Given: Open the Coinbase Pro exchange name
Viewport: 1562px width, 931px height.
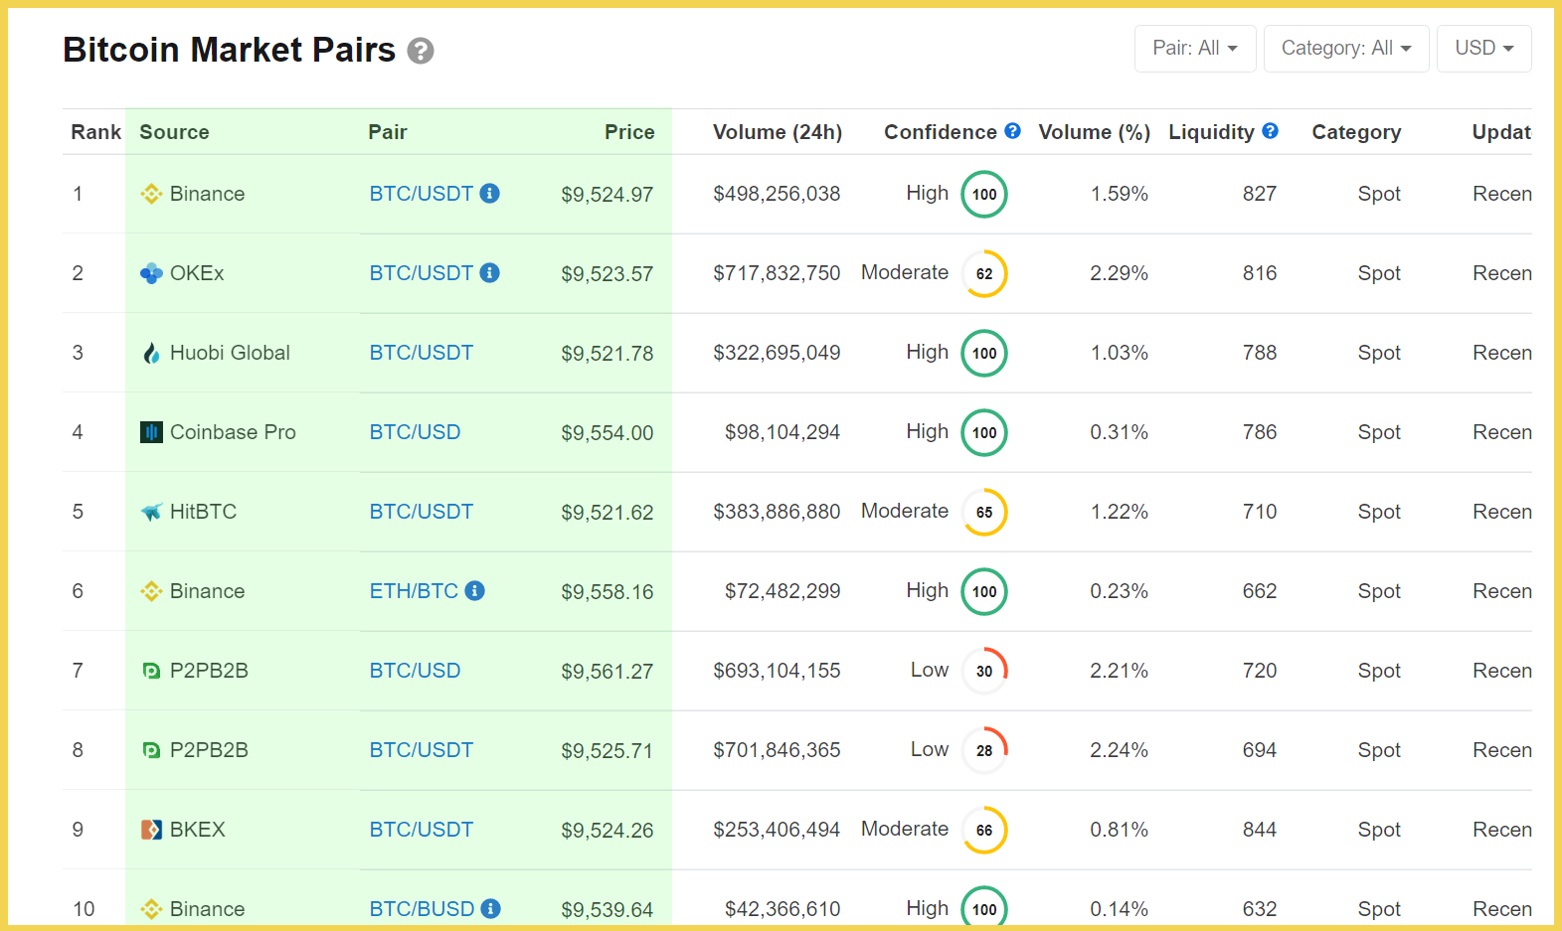Looking at the screenshot, I should point(233,432).
